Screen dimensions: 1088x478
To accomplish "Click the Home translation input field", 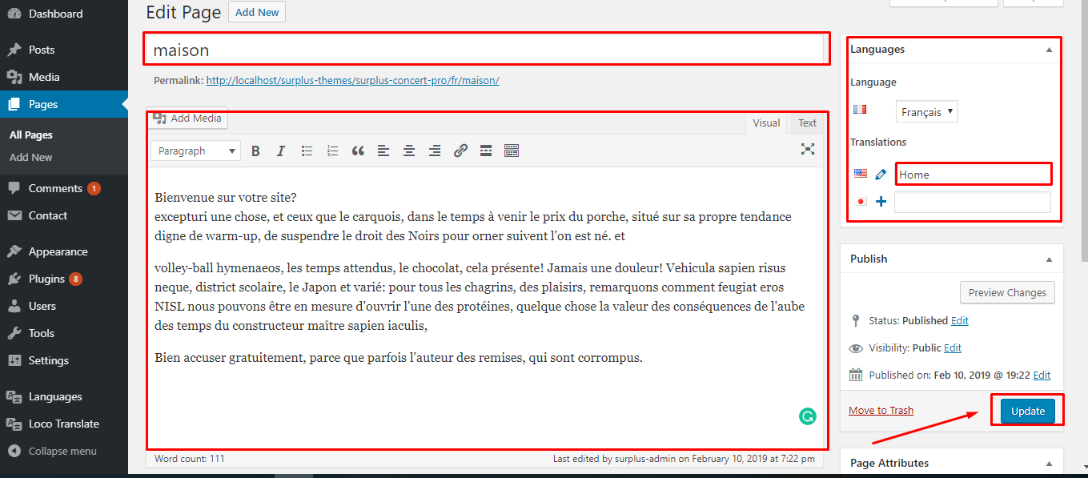I will [x=973, y=174].
